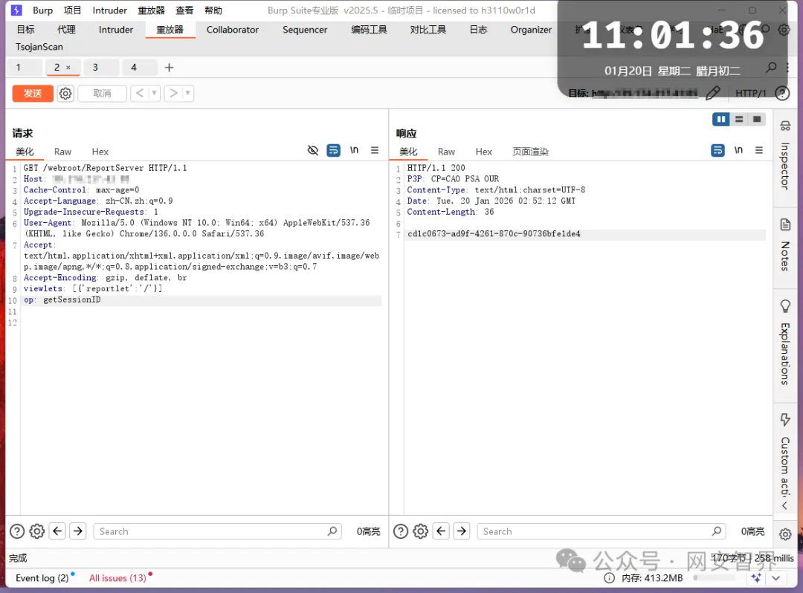Open the 对比工具 comparer tab
The height and width of the screenshot is (593, 803).
[428, 30]
